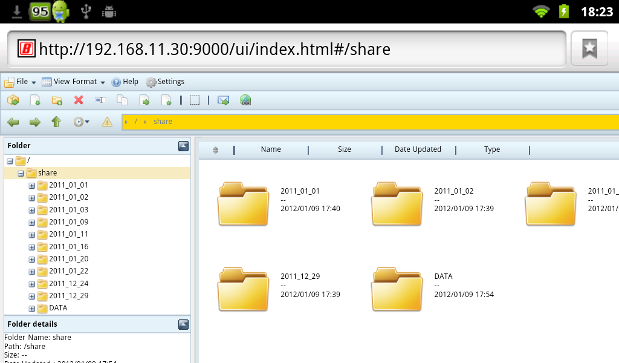Select share folder in the tree
The height and width of the screenshot is (363, 619).
(47, 173)
